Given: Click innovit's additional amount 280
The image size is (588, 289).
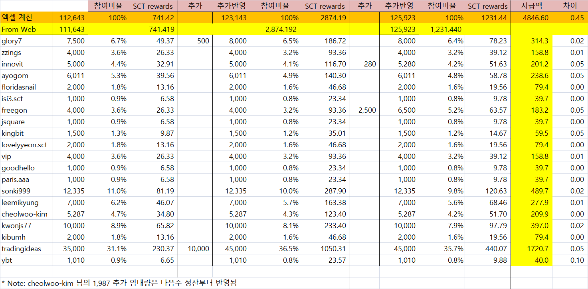Looking at the screenshot, I should [x=364, y=64].
